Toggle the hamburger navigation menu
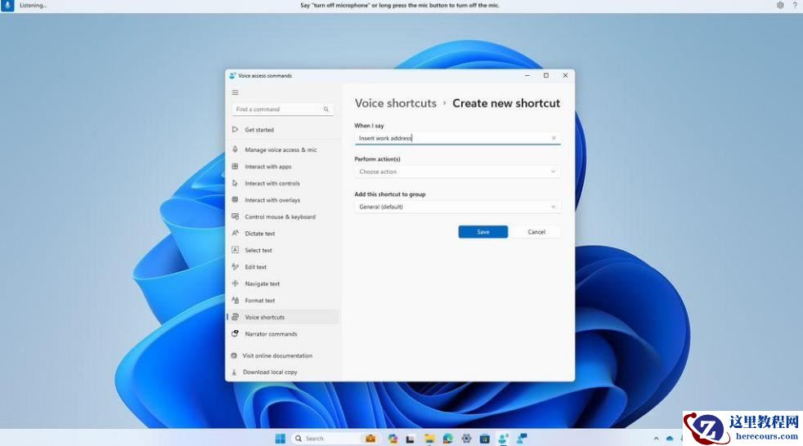Screen dimensions: 803x446 point(235,92)
